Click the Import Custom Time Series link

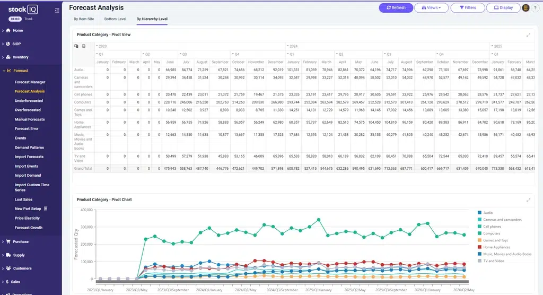(32, 187)
